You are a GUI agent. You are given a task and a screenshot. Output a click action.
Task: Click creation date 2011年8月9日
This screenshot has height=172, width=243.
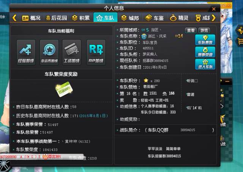[x=156, y=67]
